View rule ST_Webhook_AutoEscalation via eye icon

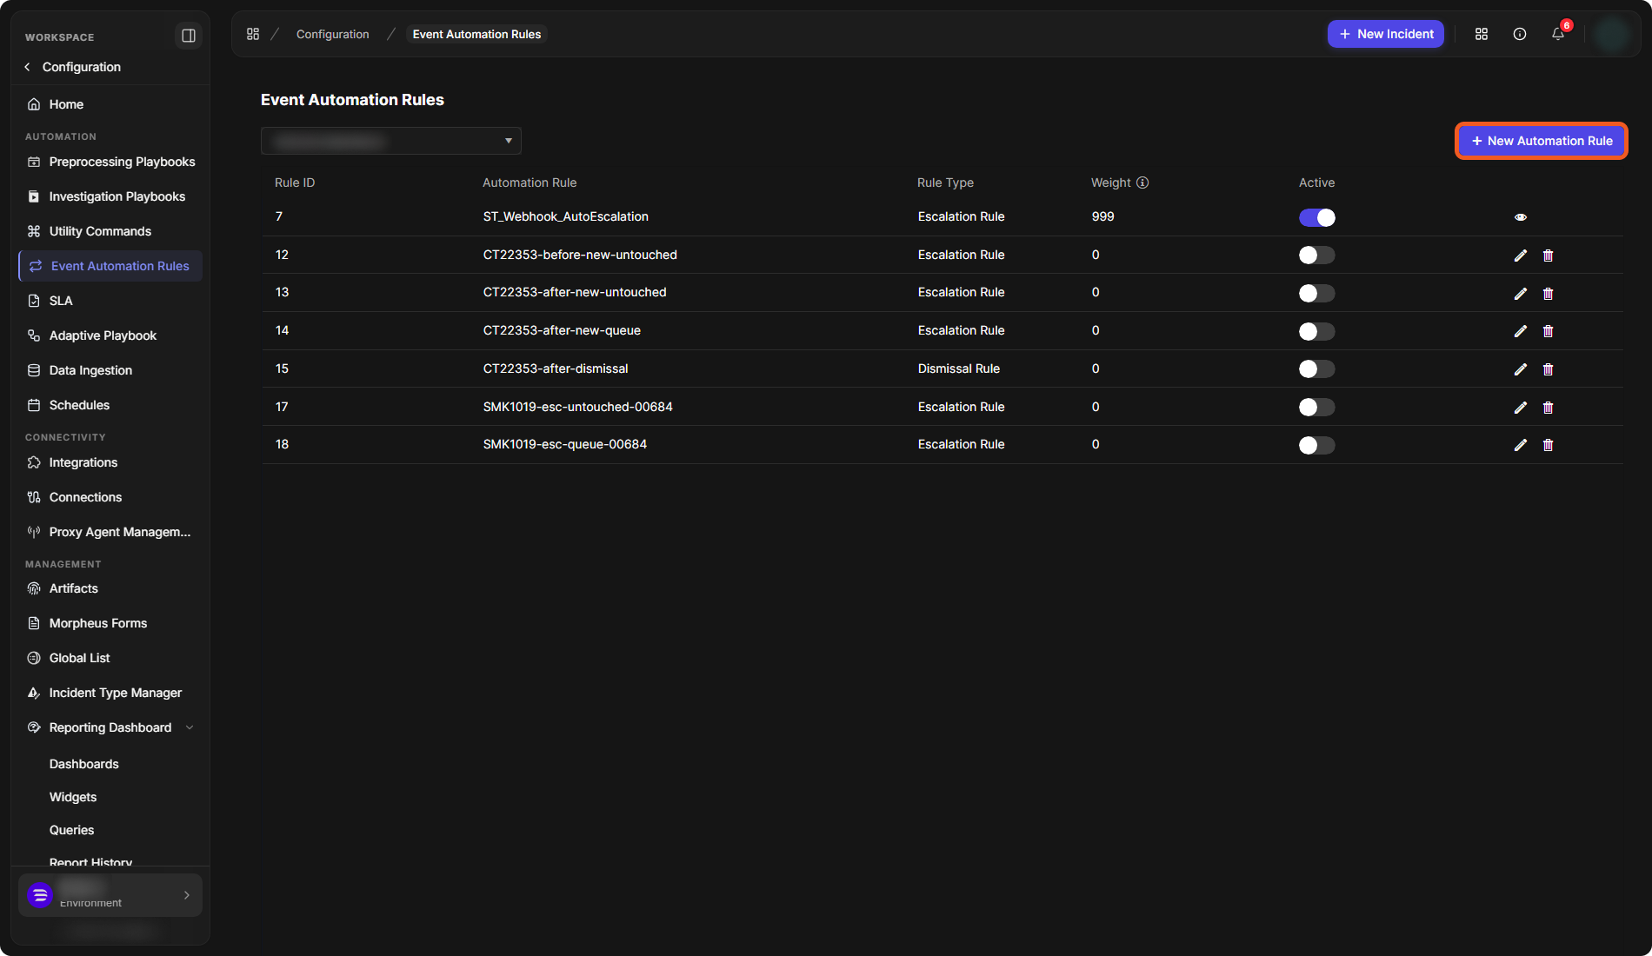coord(1521,217)
